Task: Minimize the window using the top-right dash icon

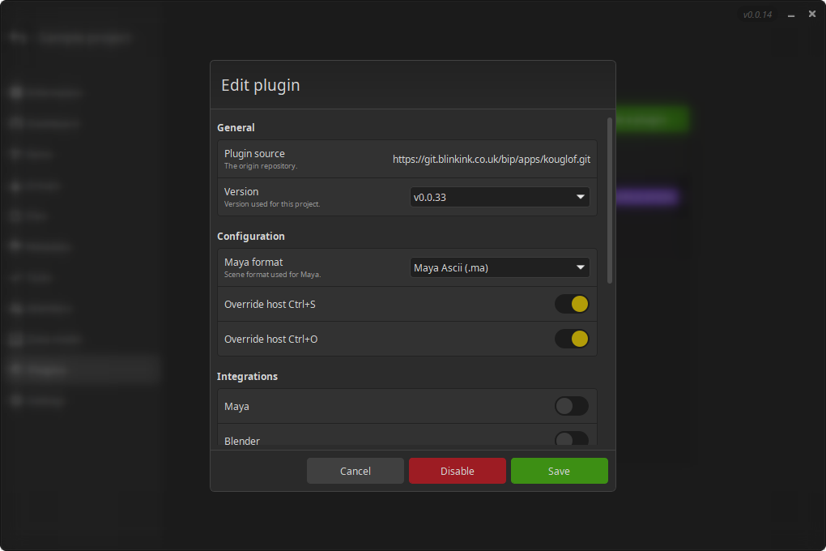Action: (791, 15)
